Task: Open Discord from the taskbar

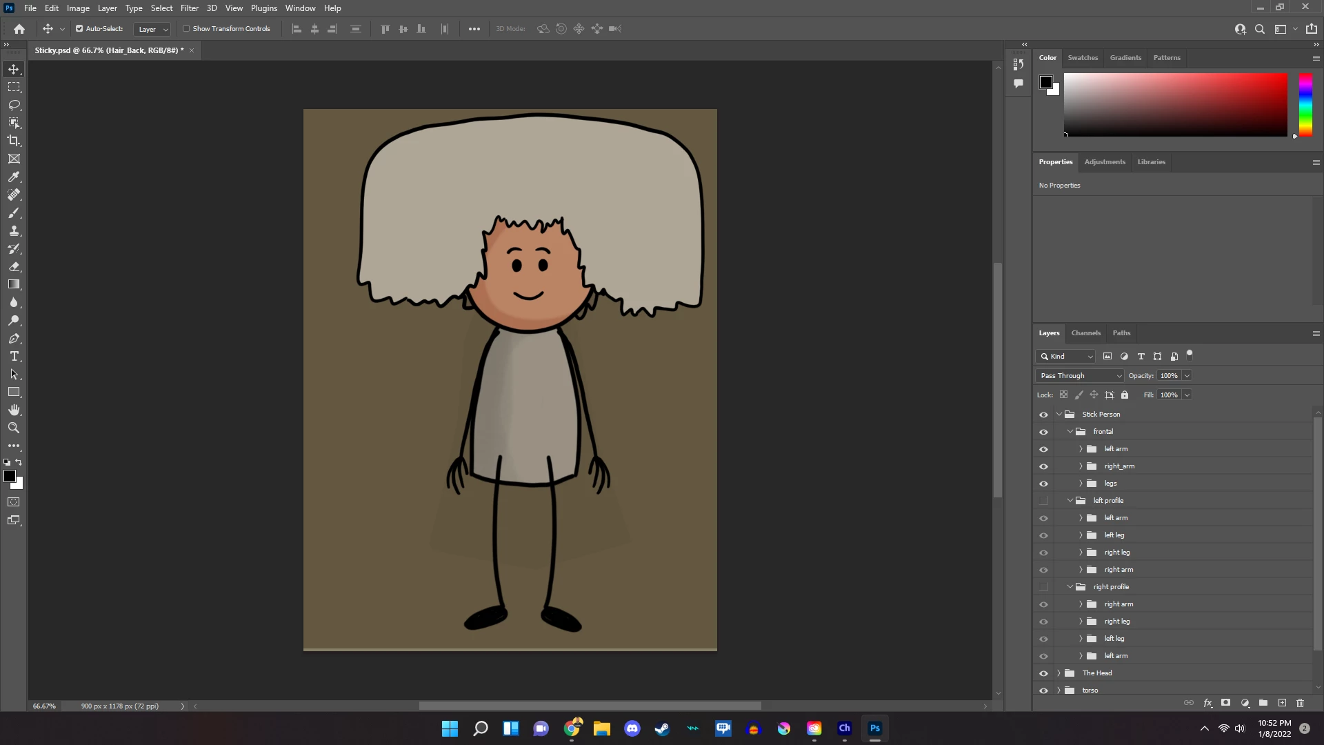Action: point(632,728)
